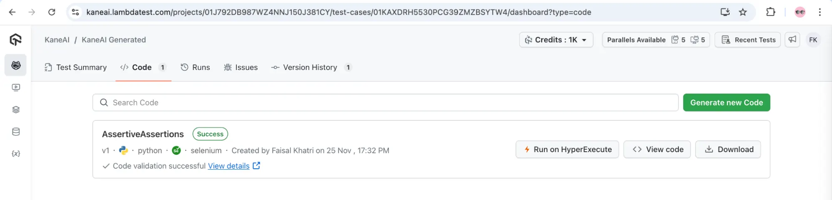Image resolution: width=832 pixels, height=200 pixels.
Task: Expand the Credits : 1K dropdown
Action: (x=556, y=40)
